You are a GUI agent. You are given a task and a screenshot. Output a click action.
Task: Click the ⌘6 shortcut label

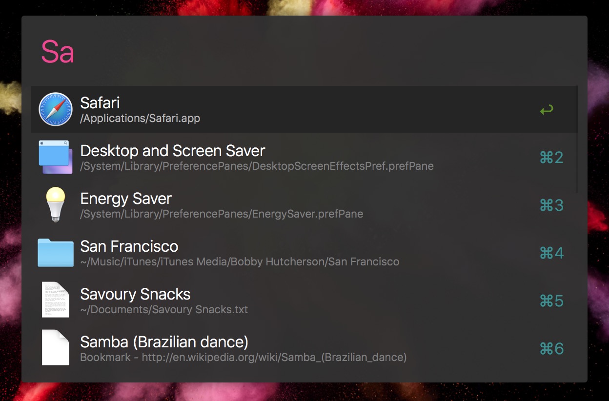coord(551,349)
